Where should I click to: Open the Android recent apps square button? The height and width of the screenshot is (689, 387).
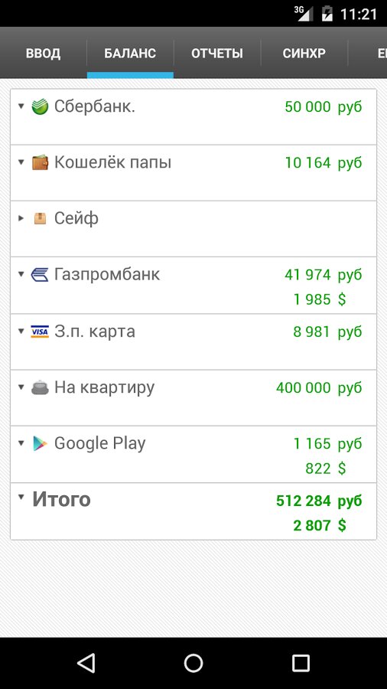[x=301, y=663]
